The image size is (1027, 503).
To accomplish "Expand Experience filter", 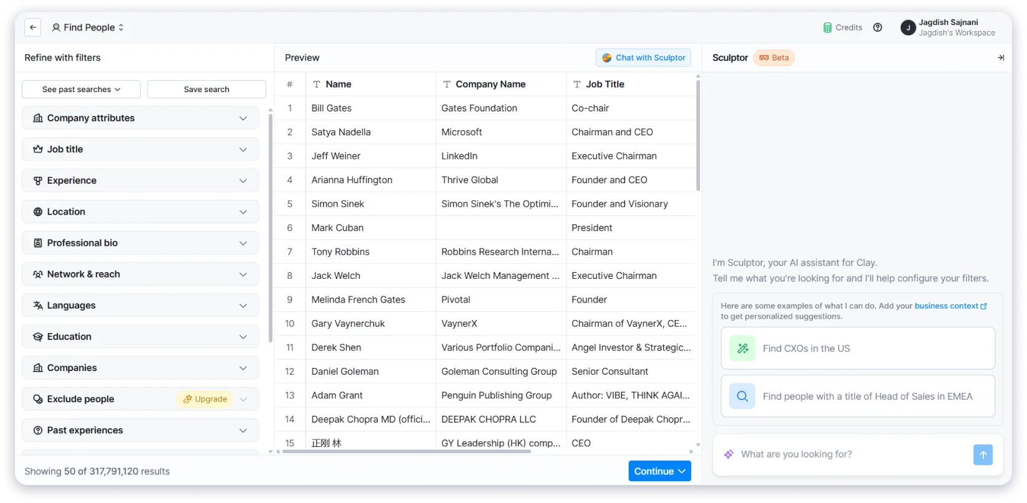I will click(x=140, y=181).
